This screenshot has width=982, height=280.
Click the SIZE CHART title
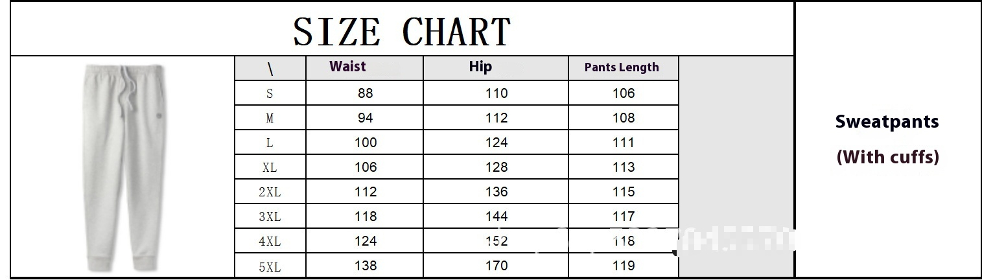click(x=402, y=31)
